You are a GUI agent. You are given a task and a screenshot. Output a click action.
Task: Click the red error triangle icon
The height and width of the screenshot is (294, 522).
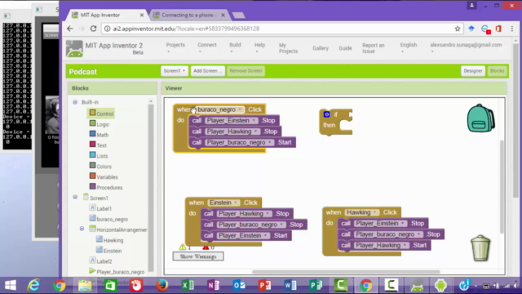tap(206, 247)
